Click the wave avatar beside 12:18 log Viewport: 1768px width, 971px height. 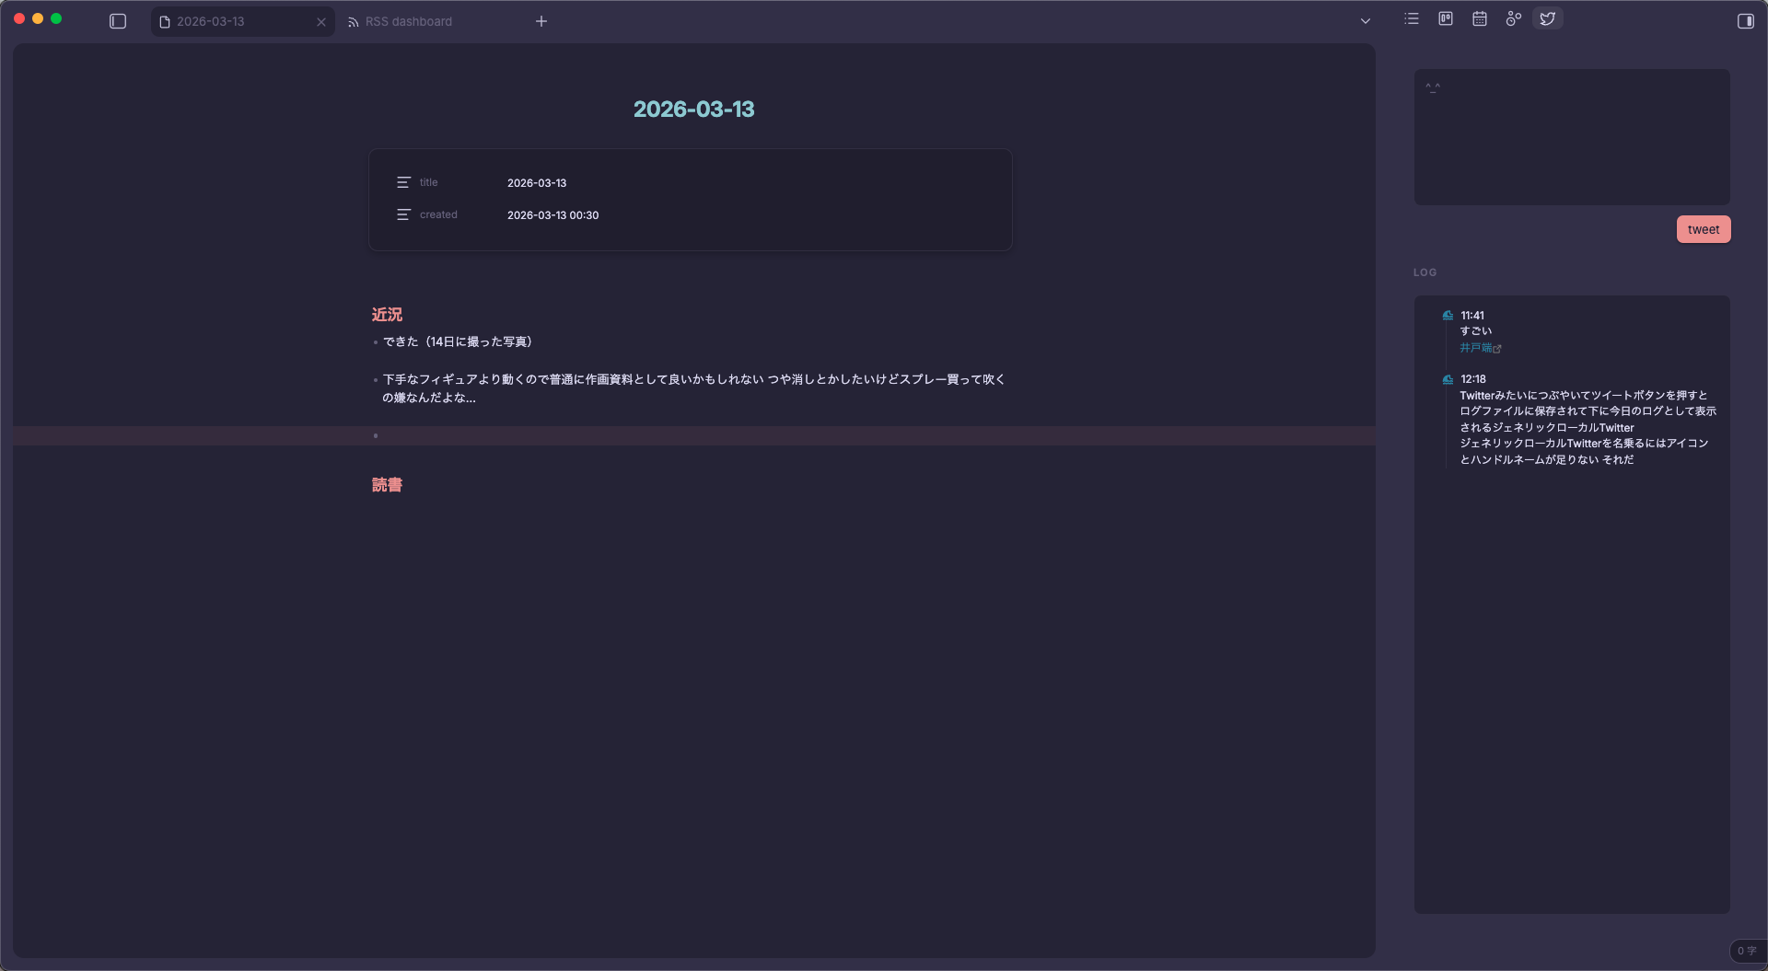click(1448, 379)
